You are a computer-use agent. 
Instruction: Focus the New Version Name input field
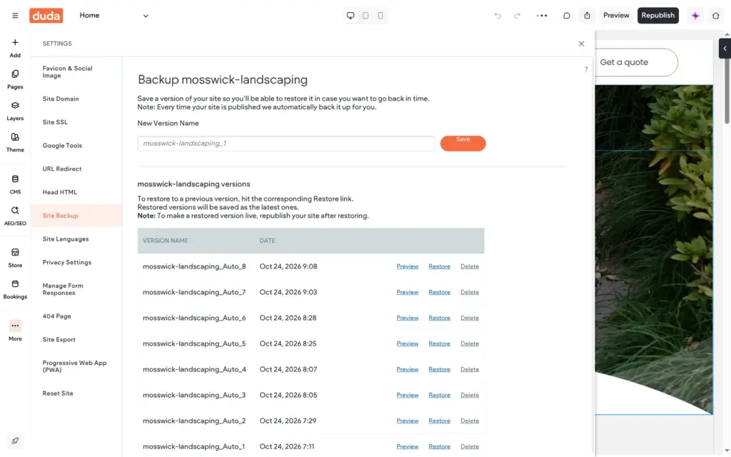coord(286,143)
